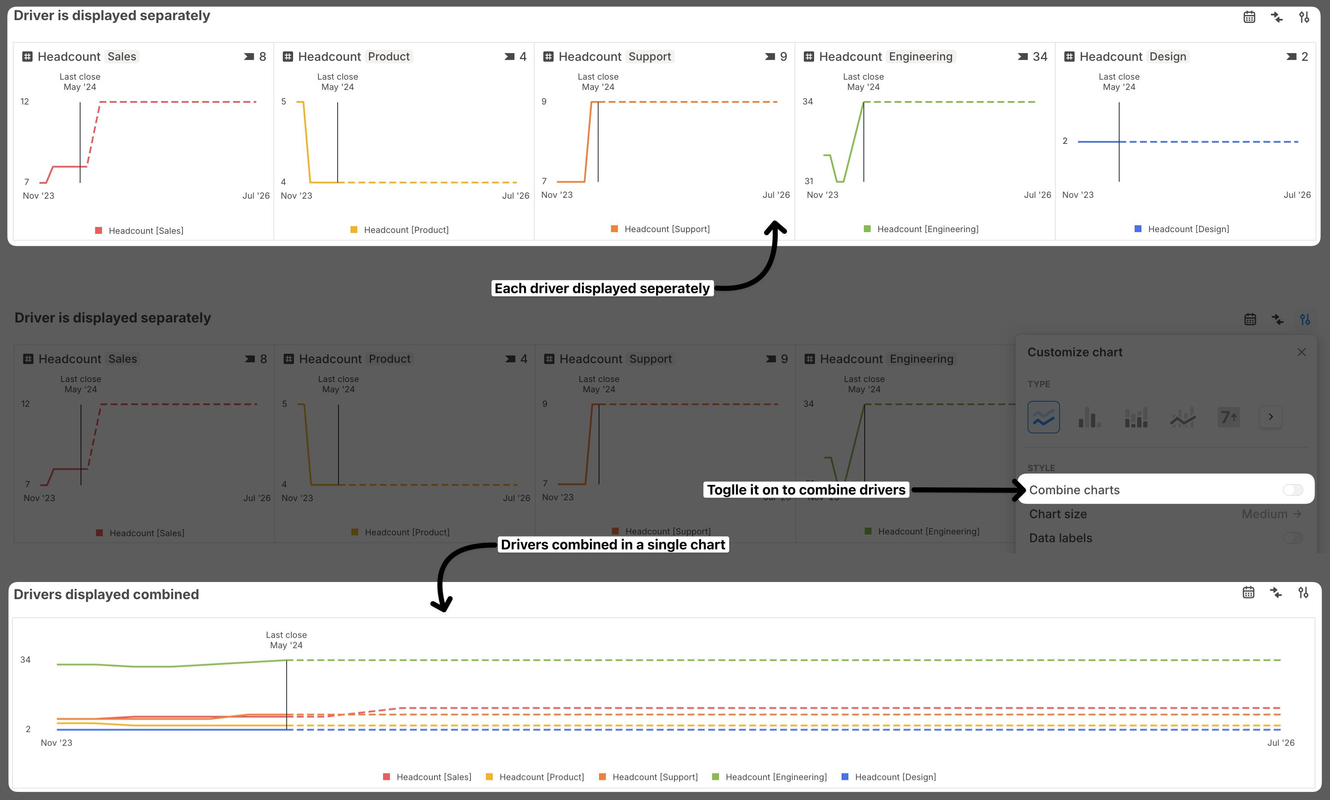The width and height of the screenshot is (1330, 800).
Task: Pick the combo line-and-bar chart type
Action: pyautogui.click(x=1182, y=417)
